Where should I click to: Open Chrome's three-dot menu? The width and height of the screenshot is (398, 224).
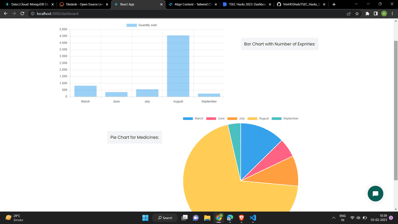pyautogui.click(x=392, y=14)
